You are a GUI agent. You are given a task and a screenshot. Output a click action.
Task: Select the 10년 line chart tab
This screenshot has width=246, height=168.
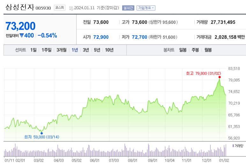pyautogui.click(x=109, y=50)
